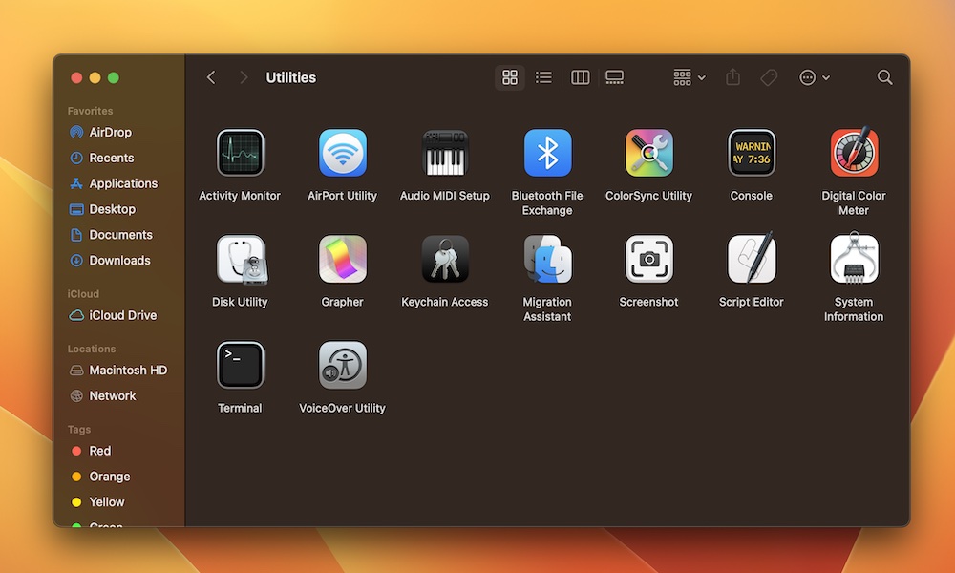Click the 'Keychain Access' label text

click(445, 302)
